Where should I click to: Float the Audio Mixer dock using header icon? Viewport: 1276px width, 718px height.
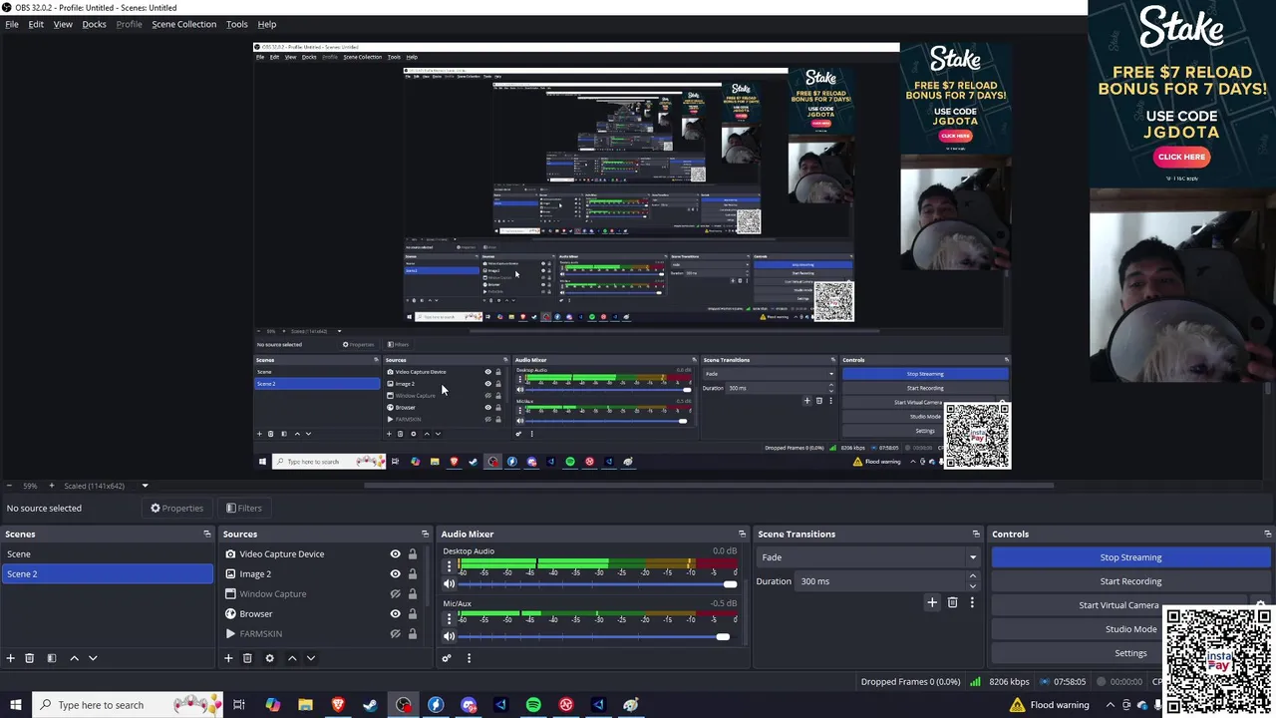pyautogui.click(x=742, y=535)
